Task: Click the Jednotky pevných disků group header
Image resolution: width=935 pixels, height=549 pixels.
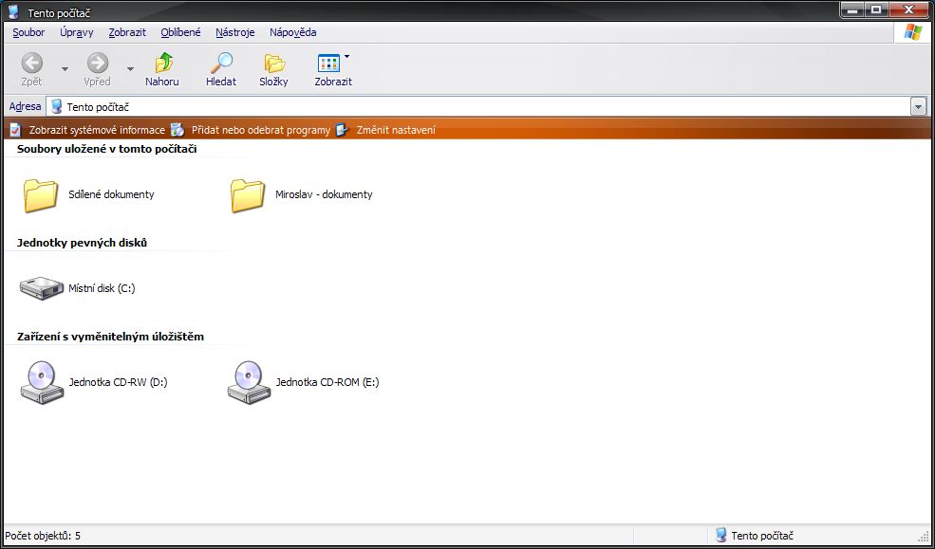Action: (82, 243)
